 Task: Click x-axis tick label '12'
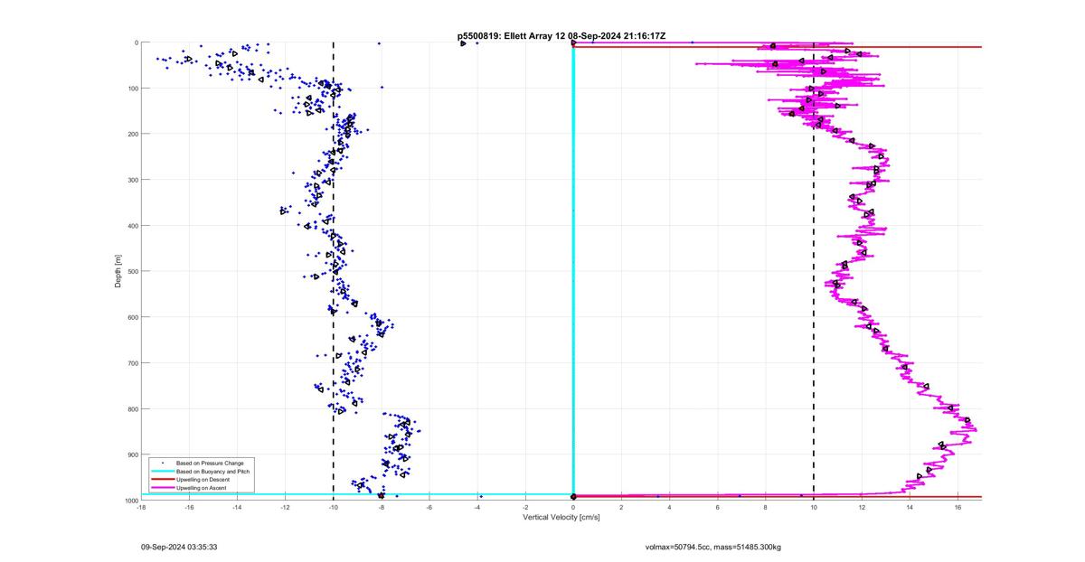[862, 508]
